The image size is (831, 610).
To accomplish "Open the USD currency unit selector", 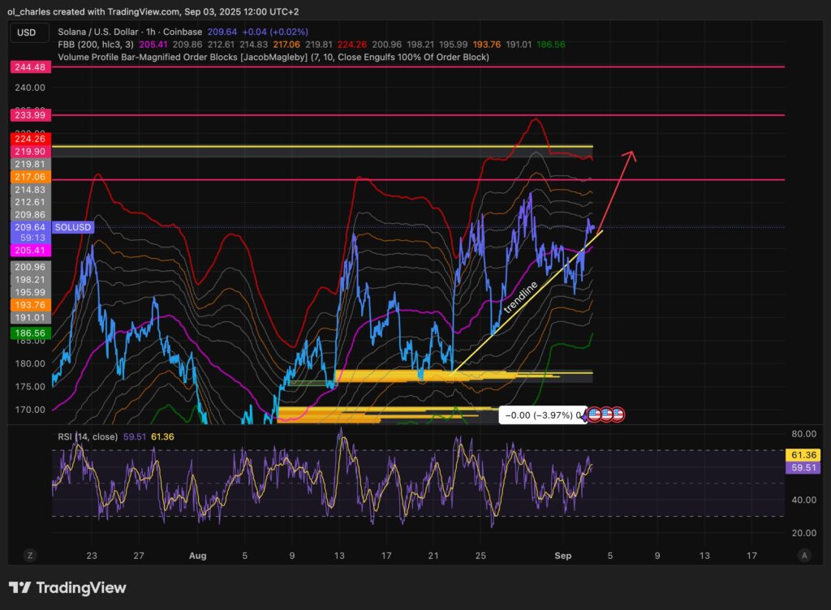I will [x=28, y=32].
